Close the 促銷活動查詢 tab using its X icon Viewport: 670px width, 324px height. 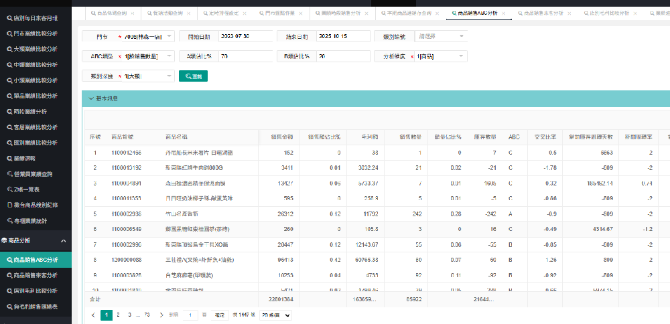tap(190, 13)
